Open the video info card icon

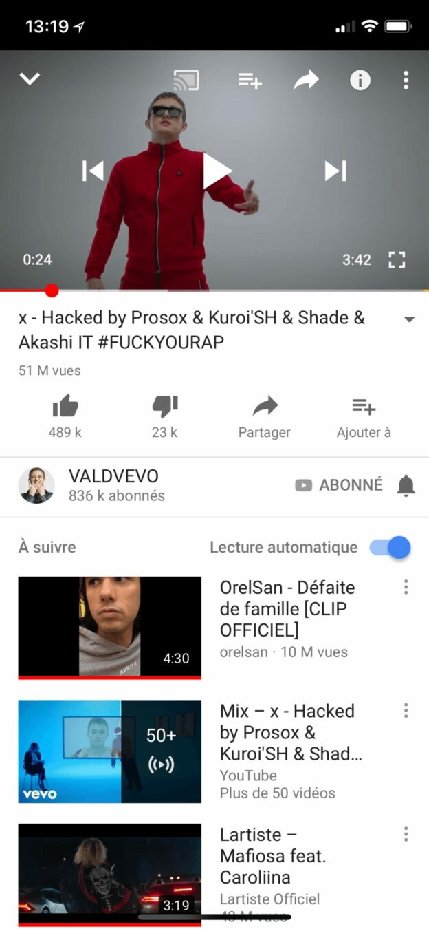[x=360, y=81]
